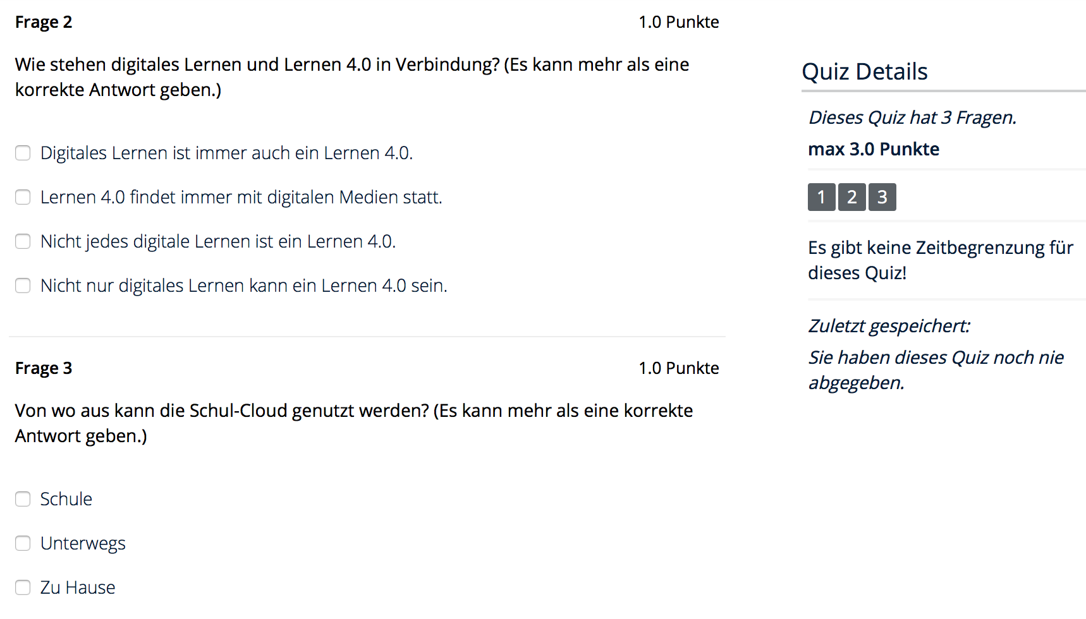This screenshot has height=619, width=1086.
Task: Click the 'Zuletzt gespeichert:' text
Action: [x=888, y=326]
